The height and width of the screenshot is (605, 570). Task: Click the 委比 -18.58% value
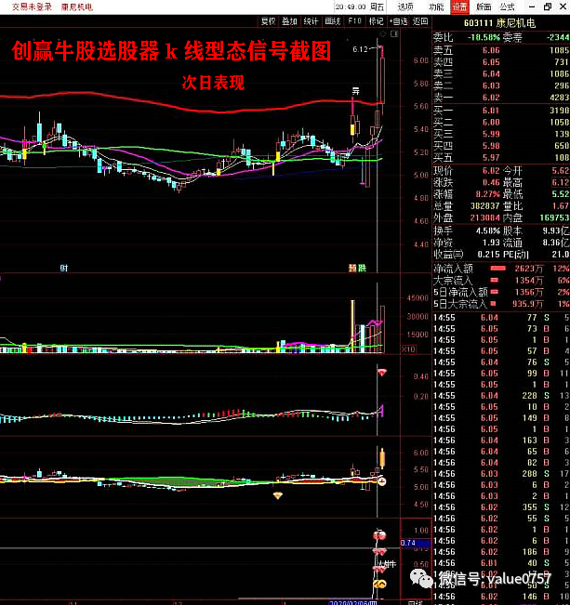point(484,37)
